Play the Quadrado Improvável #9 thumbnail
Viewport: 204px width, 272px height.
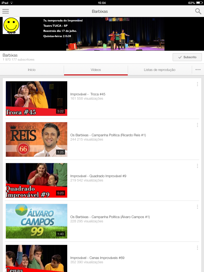click(x=36, y=180)
